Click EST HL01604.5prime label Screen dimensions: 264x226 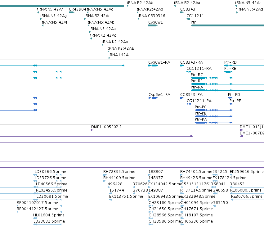49,215
